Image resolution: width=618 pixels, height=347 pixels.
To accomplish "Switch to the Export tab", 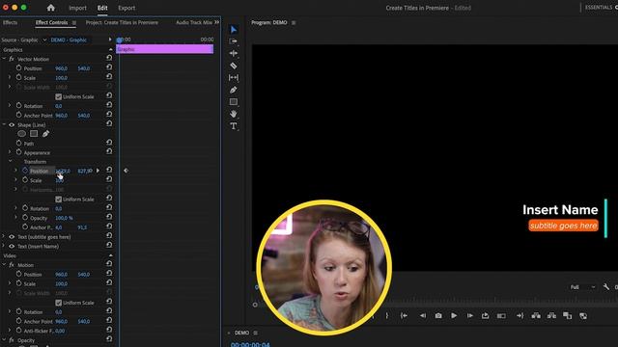I will coord(126,8).
